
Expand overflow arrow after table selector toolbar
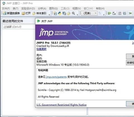104,14
